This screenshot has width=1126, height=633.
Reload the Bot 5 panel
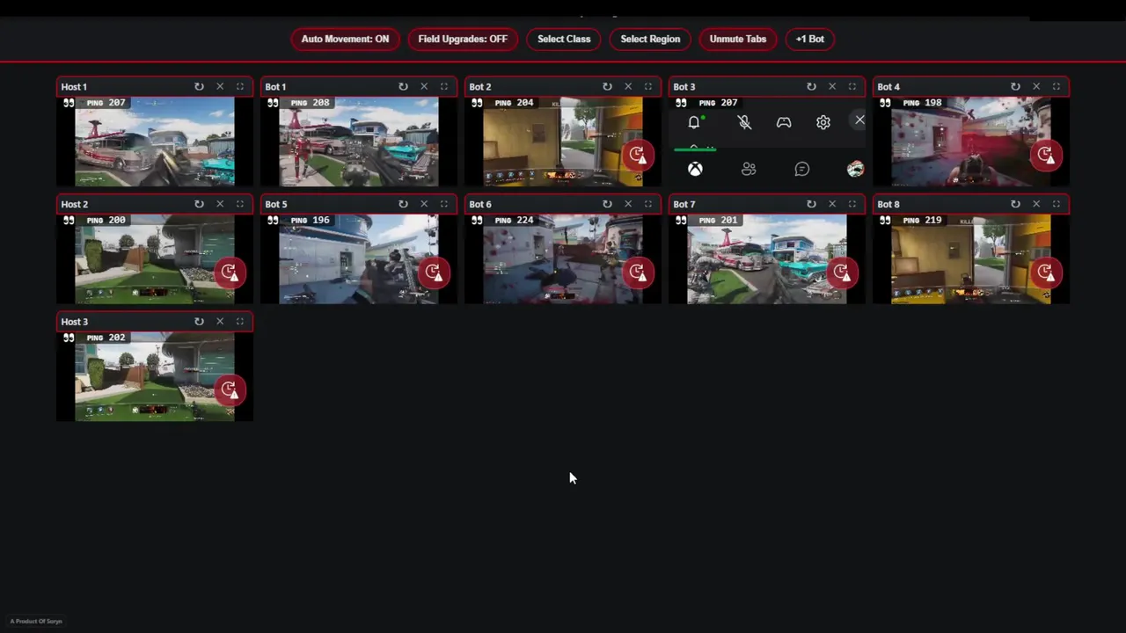[403, 204]
